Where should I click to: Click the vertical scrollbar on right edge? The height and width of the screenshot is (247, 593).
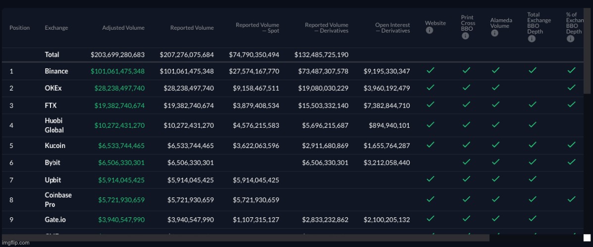587,51
